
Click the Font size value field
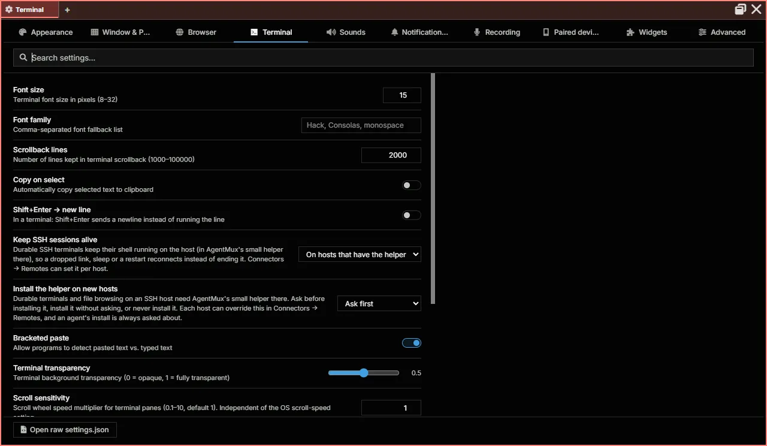pyautogui.click(x=402, y=95)
